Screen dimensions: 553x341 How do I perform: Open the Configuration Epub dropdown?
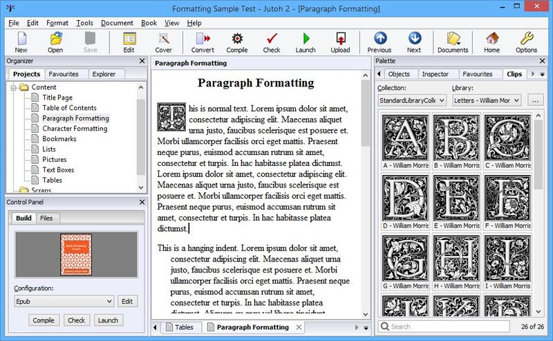(64, 302)
